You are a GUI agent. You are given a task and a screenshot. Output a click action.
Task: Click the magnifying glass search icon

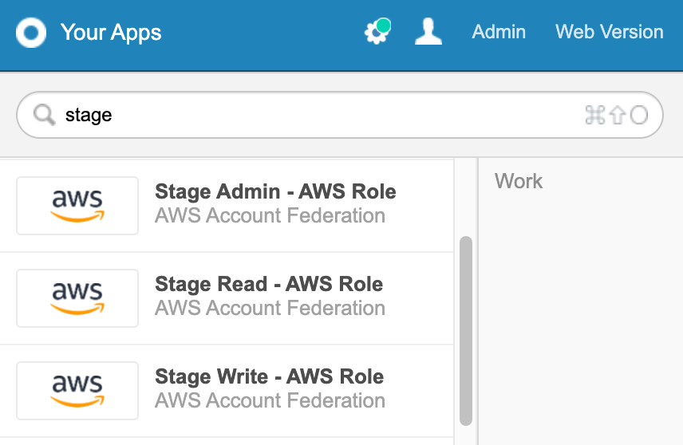[44, 116]
